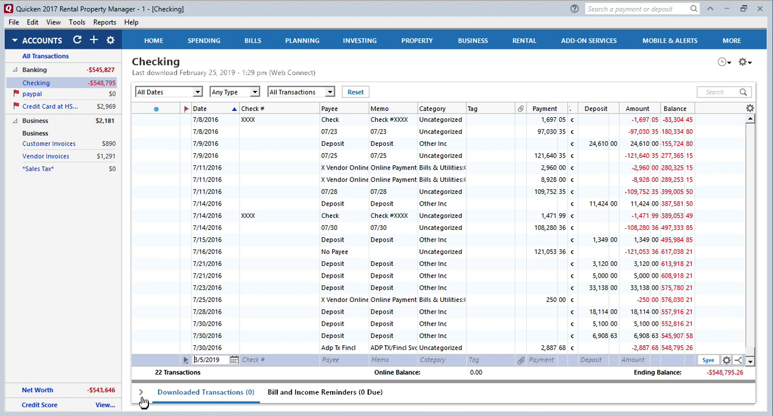Open the All Transactions filter dropdown
This screenshot has width=773, height=416.
[x=301, y=92]
